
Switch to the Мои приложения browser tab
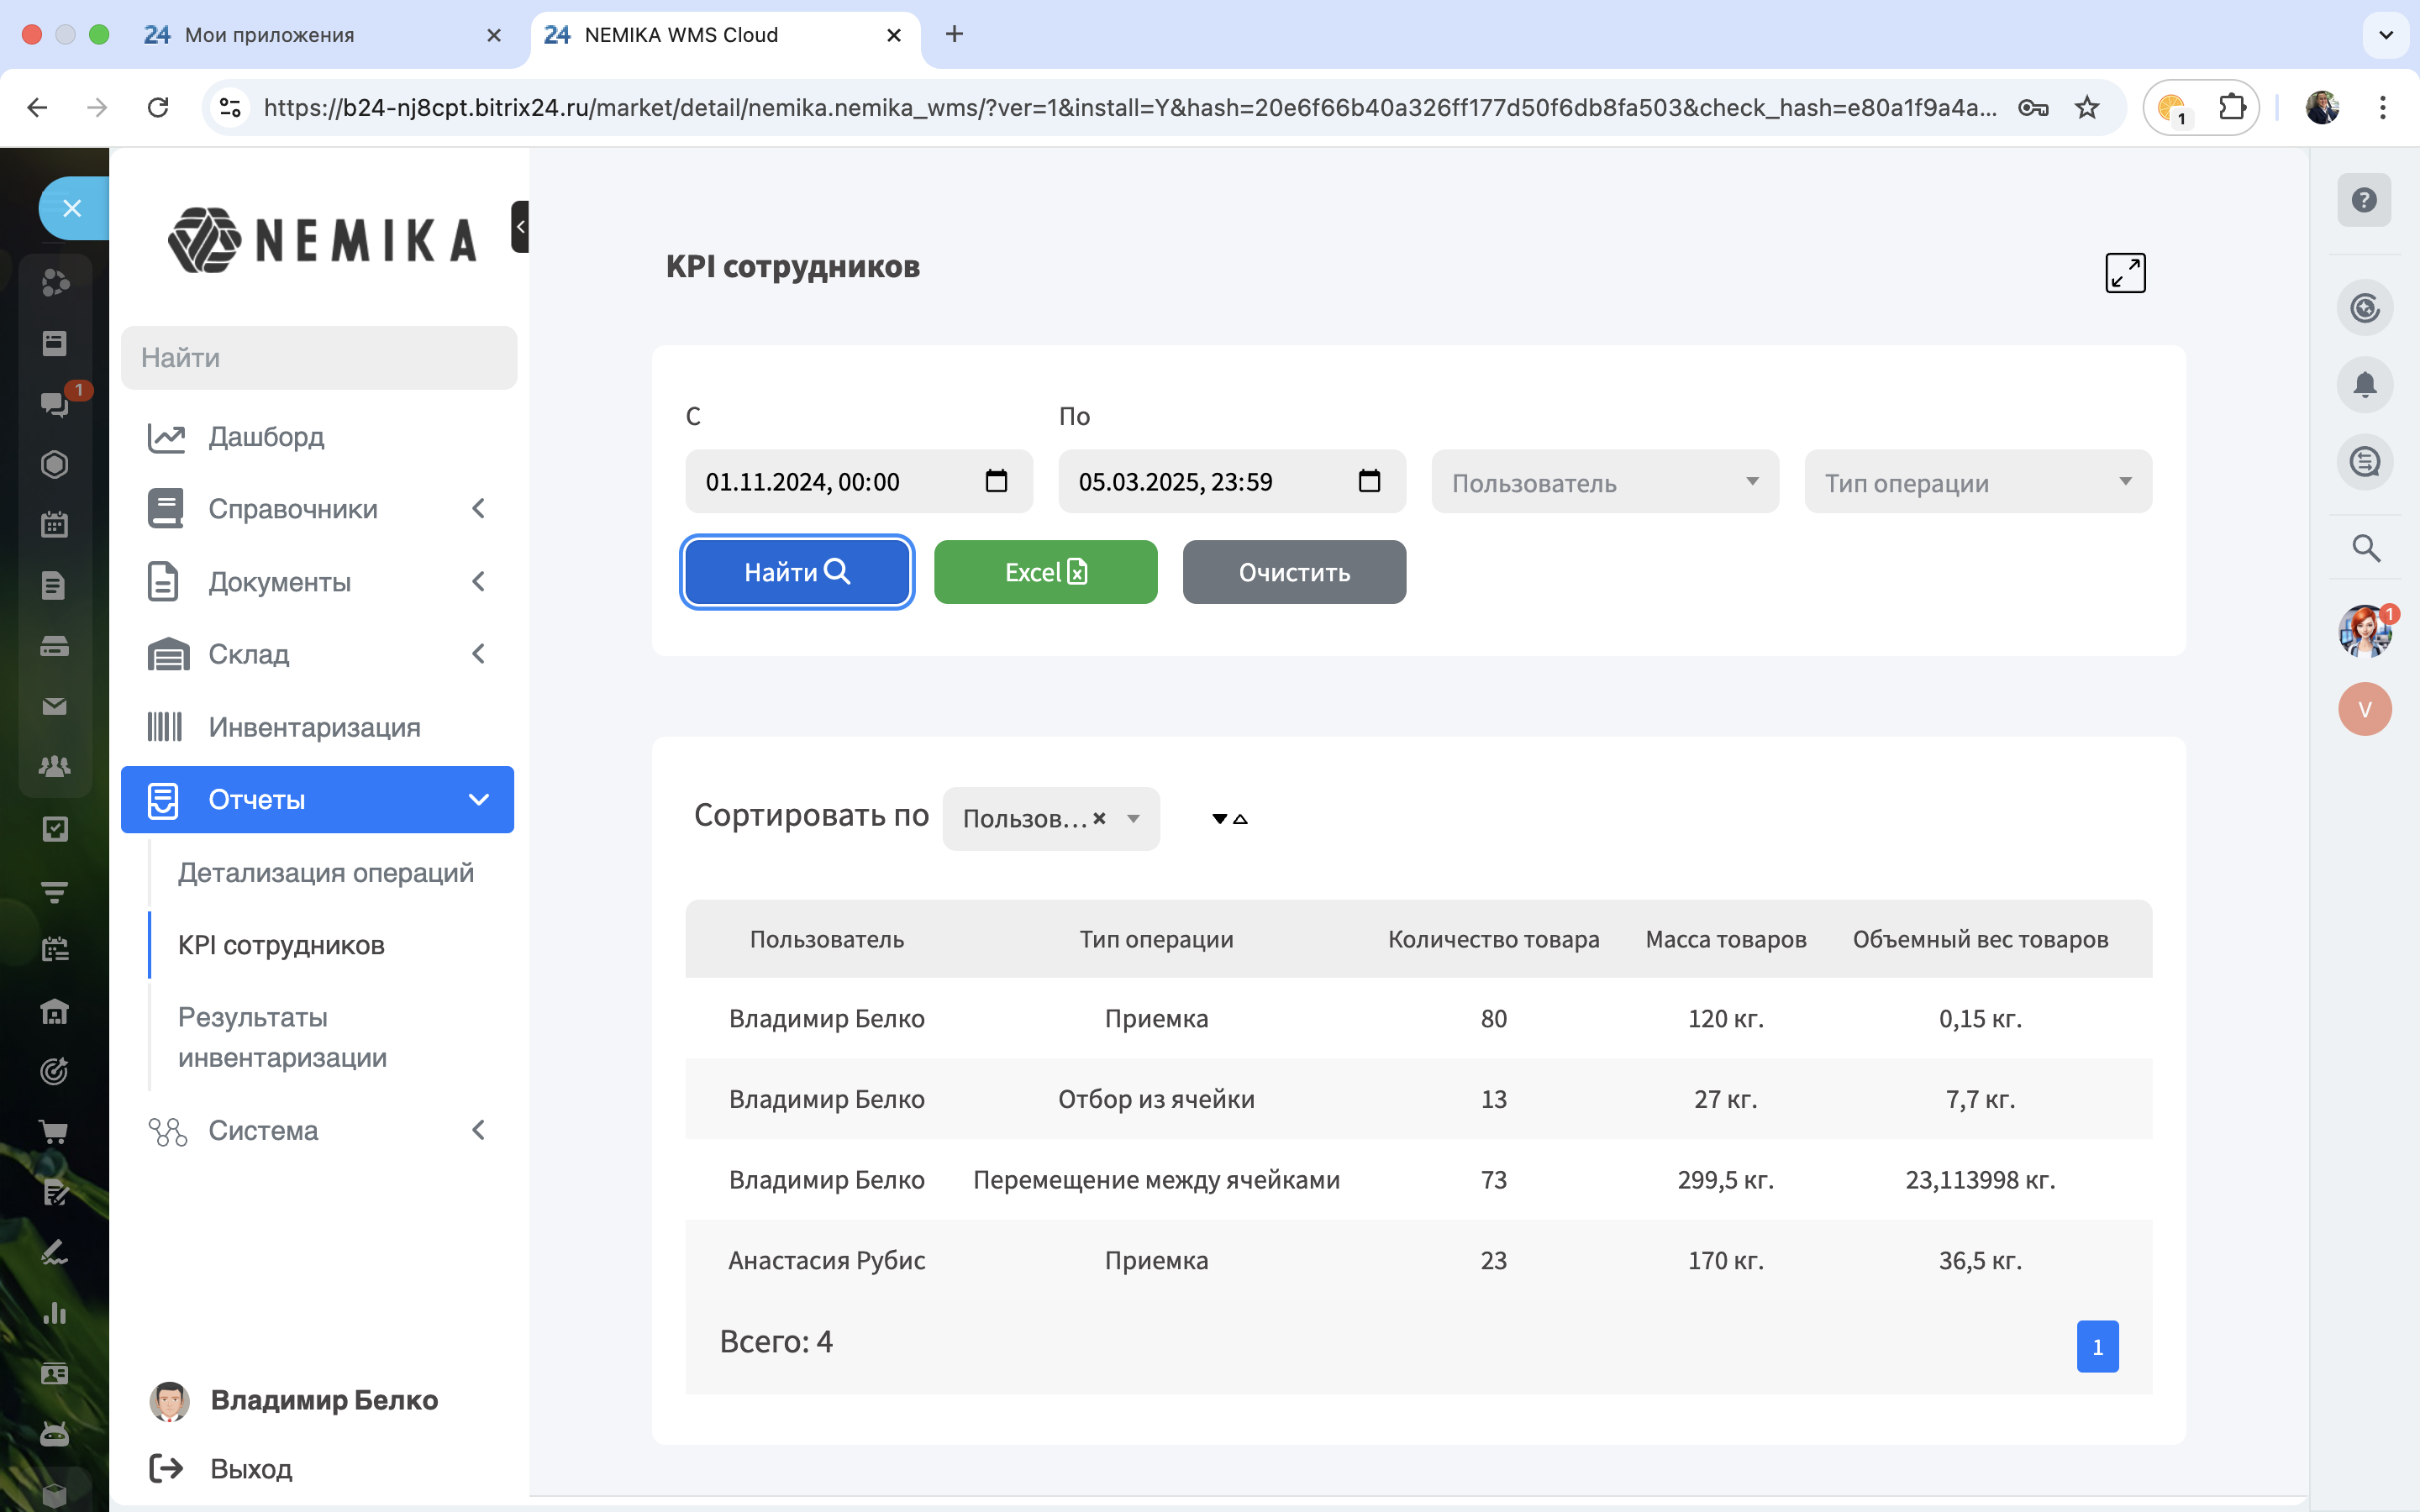pos(270,35)
